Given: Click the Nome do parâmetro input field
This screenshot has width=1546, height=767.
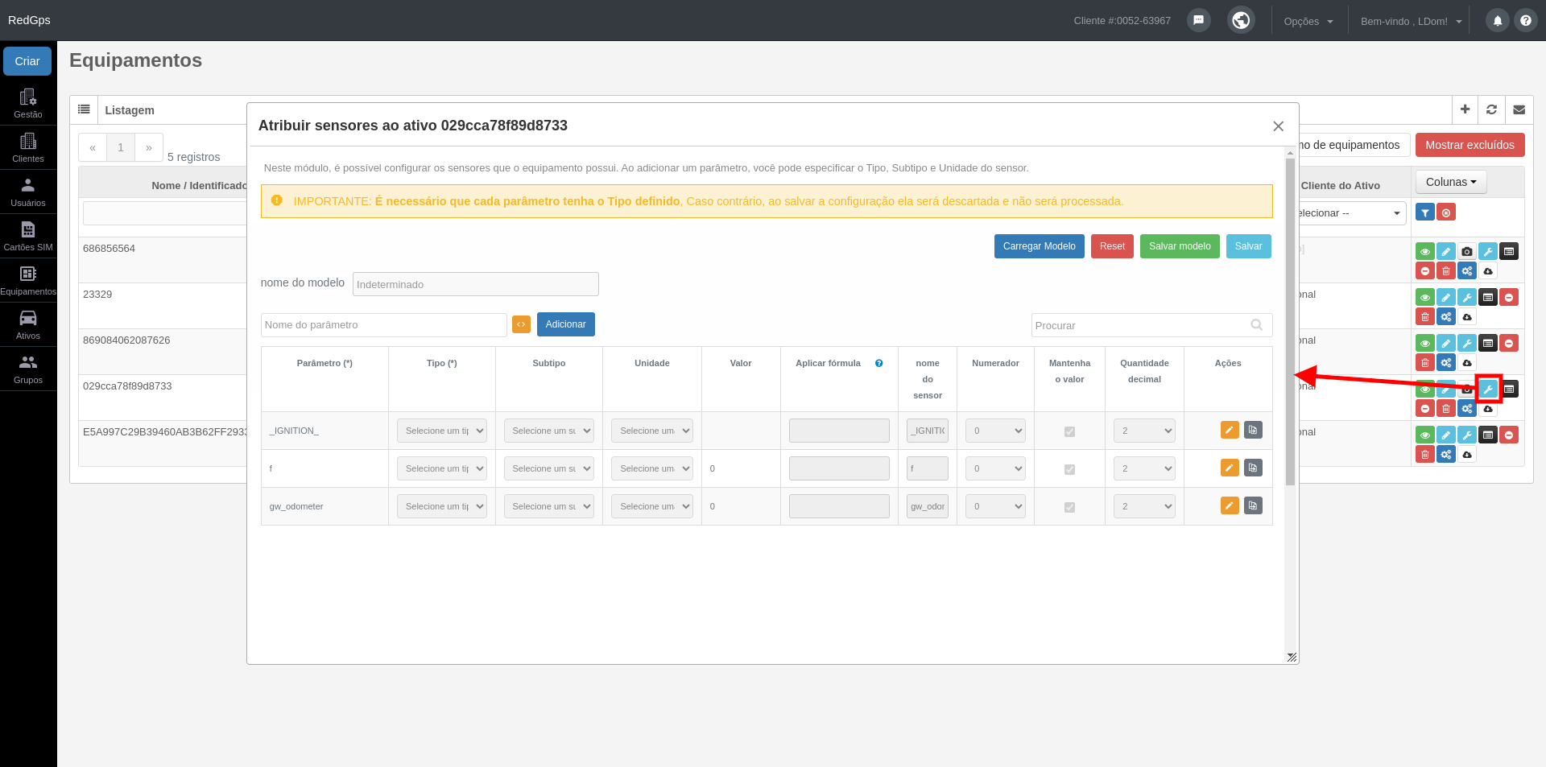Looking at the screenshot, I should point(383,325).
